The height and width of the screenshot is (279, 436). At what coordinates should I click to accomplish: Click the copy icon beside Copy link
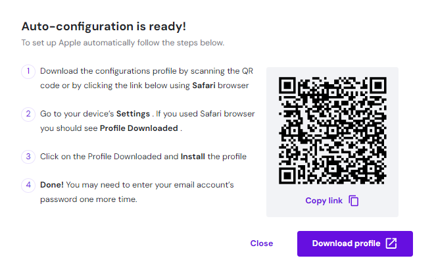coord(354,201)
